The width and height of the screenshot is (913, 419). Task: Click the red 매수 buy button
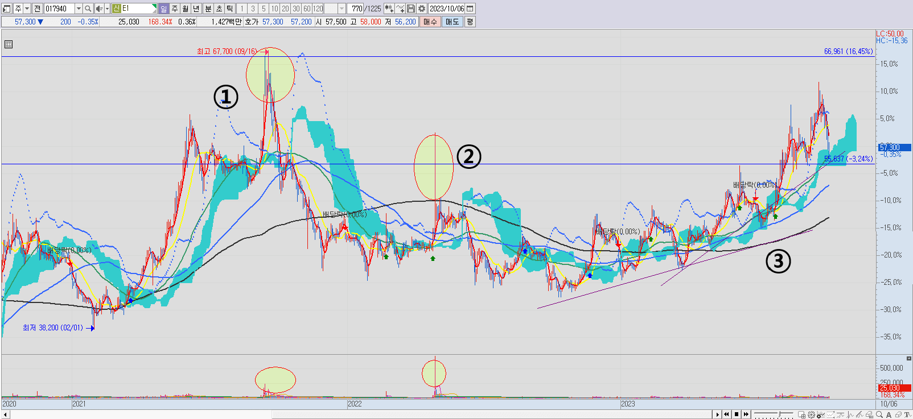[x=430, y=22]
